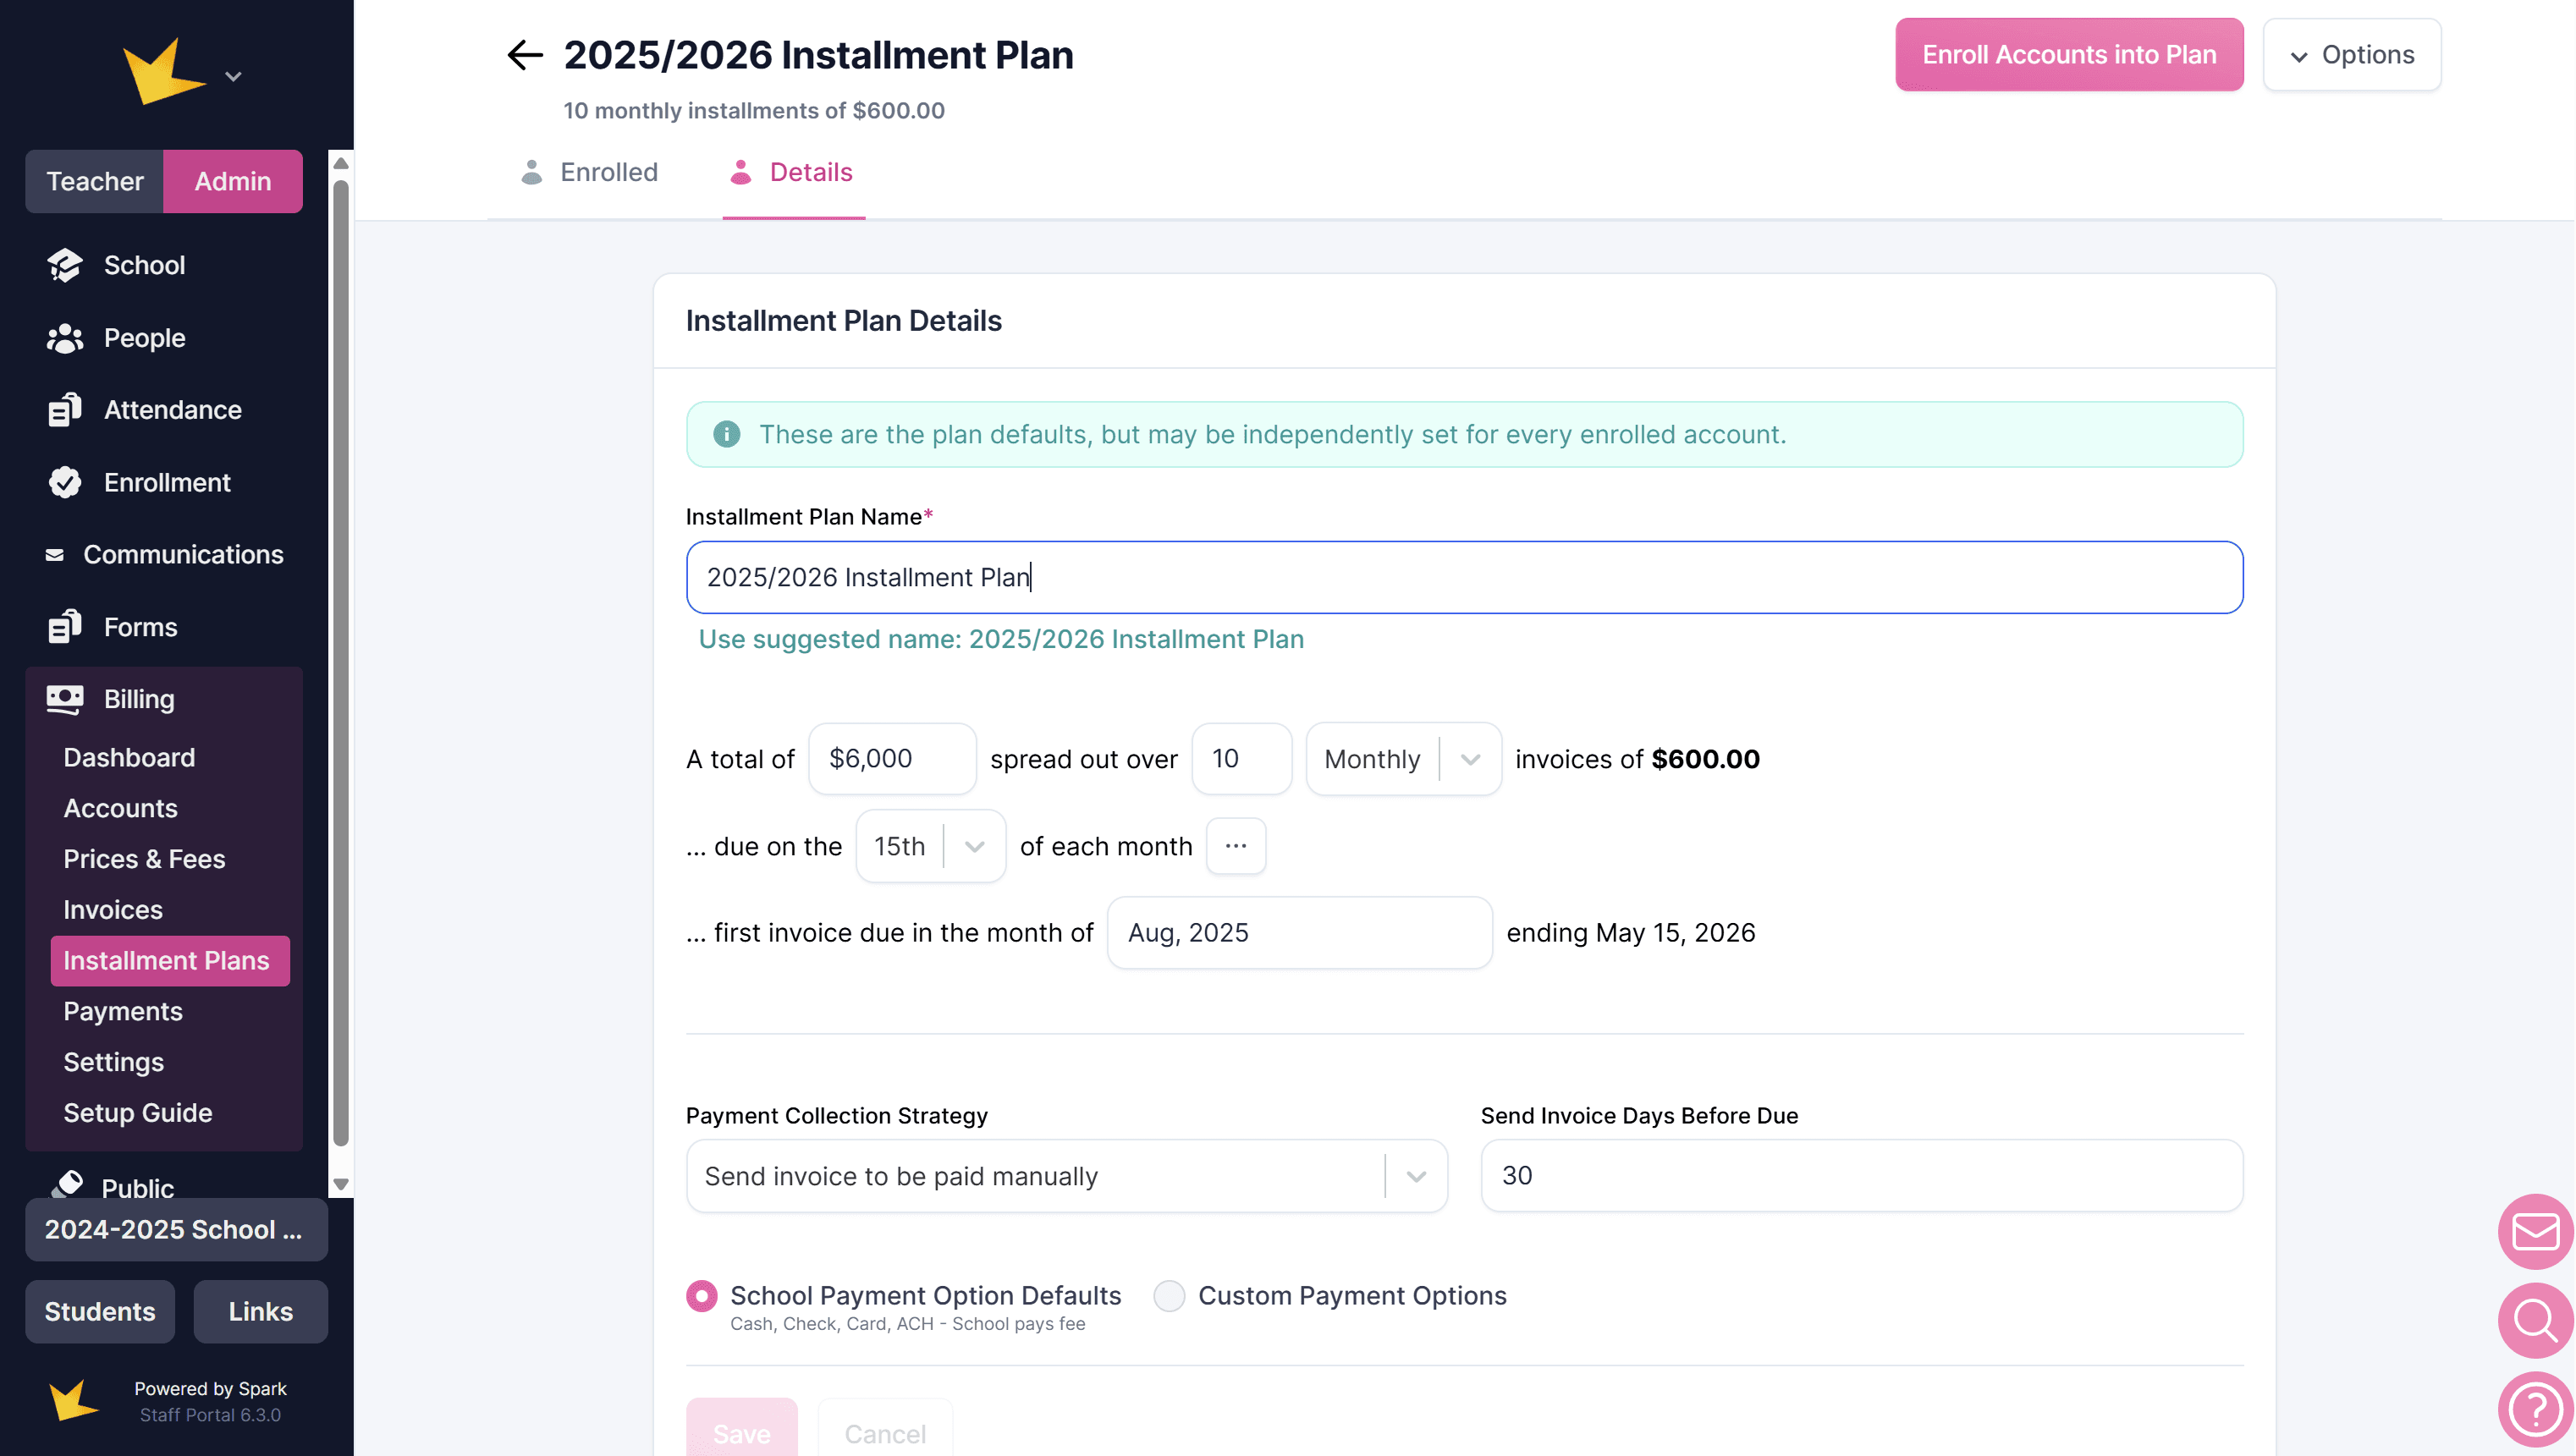Click the sidebar vertical scrollbar

(x=340, y=660)
